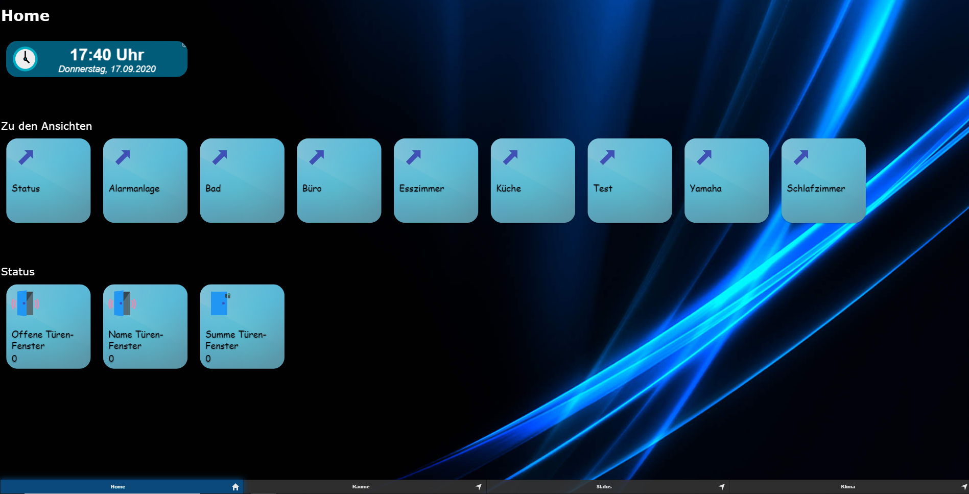Open the Küche room tile
This screenshot has width=969, height=494.
coord(533,180)
